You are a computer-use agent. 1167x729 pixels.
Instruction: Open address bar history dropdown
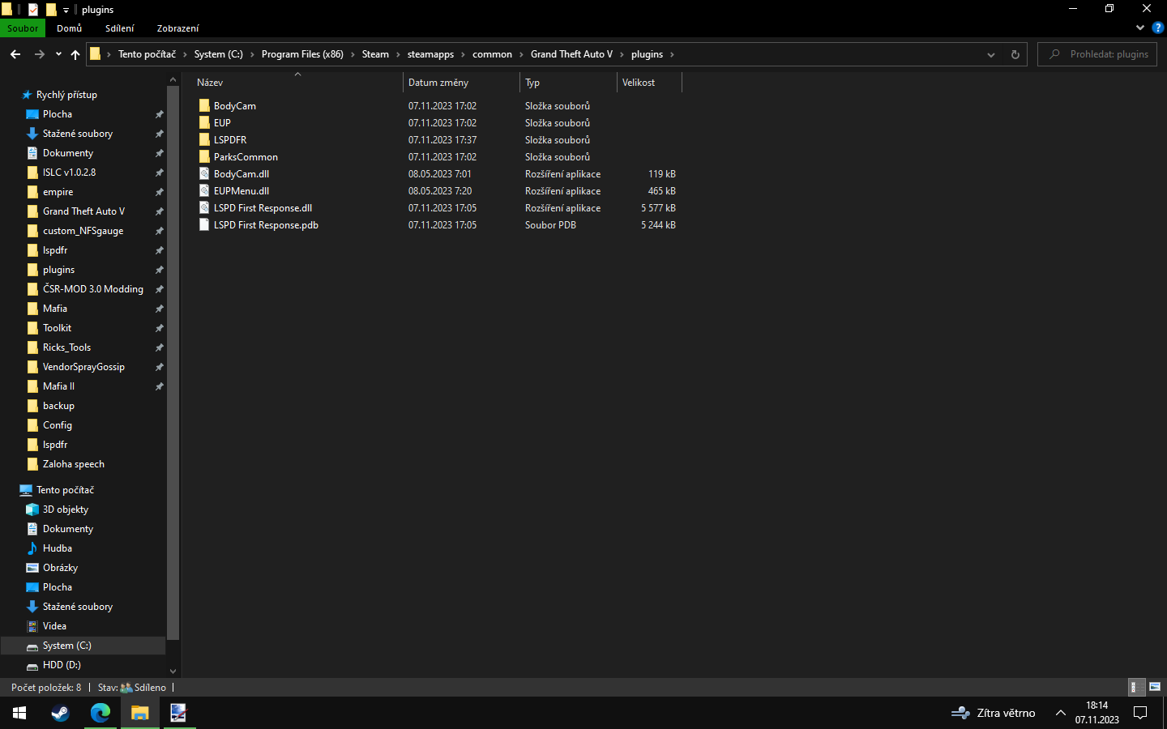click(x=990, y=54)
